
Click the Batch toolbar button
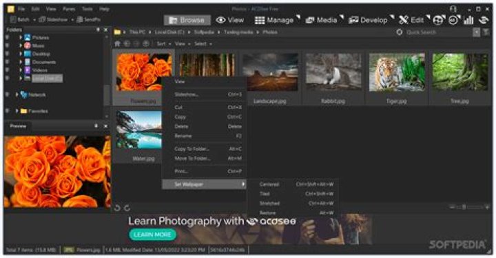pos(19,19)
